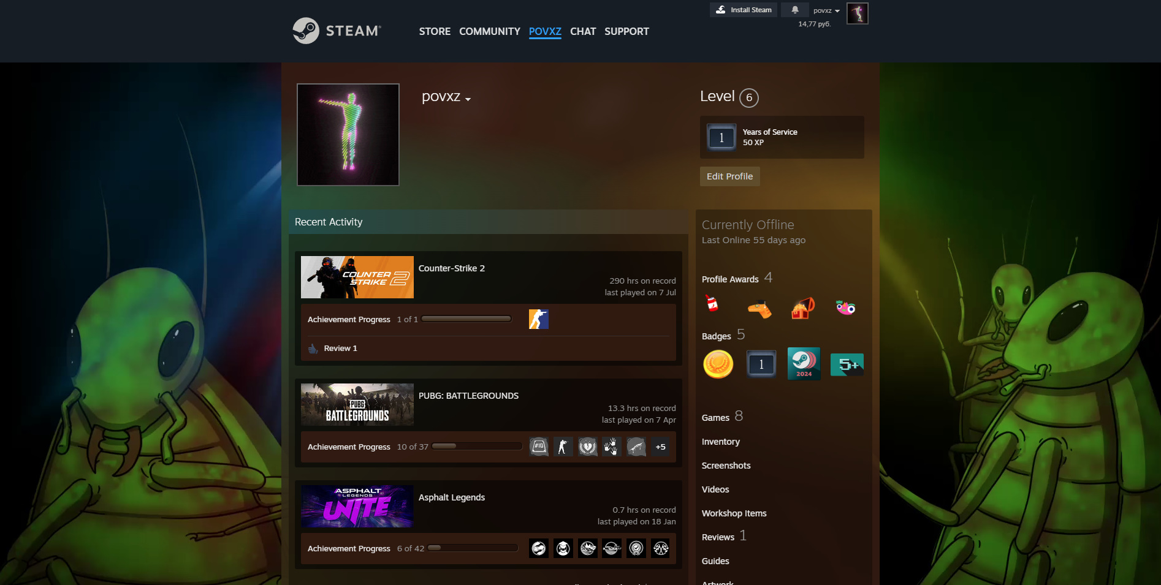Open the povxz account menu in header

826,10
